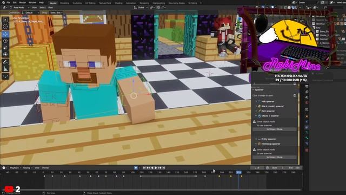Screen dimensions: 346x195
Task: Select the Breakdowner pose tool
Action: [5, 76]
